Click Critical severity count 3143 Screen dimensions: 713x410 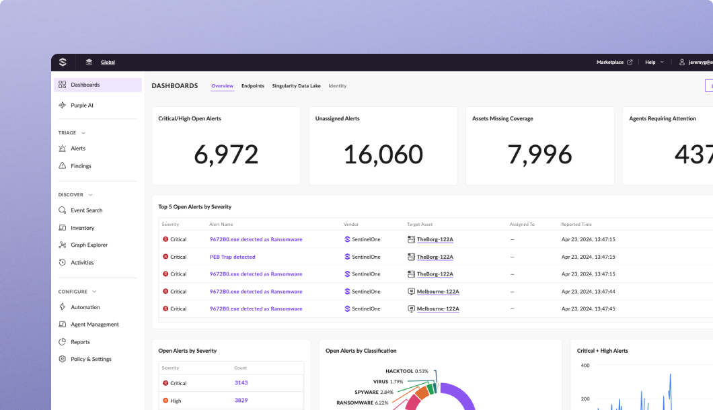tap(241, 383)
